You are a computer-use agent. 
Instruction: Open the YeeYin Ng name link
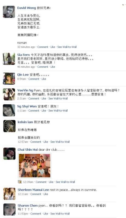[25, 90]
